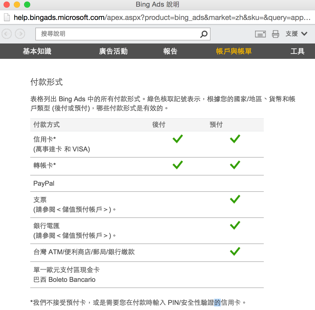Click the page document icon in address bar
315x310 pixels.
(7, 17)
